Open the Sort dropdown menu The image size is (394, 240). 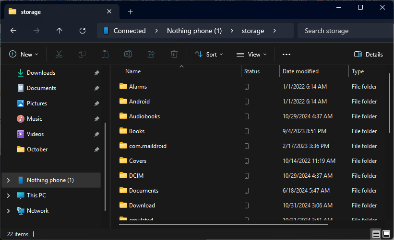(209, 55)
